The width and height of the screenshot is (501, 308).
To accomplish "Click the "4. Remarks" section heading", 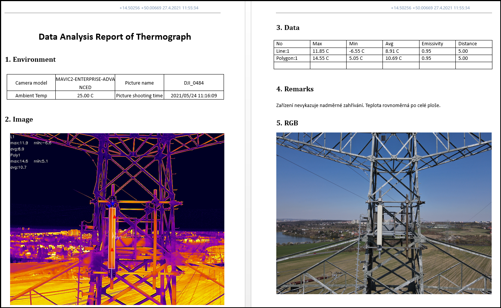I will point(295,89).
